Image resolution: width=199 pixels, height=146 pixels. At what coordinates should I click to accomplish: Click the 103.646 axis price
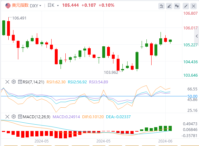click(190, 75)
